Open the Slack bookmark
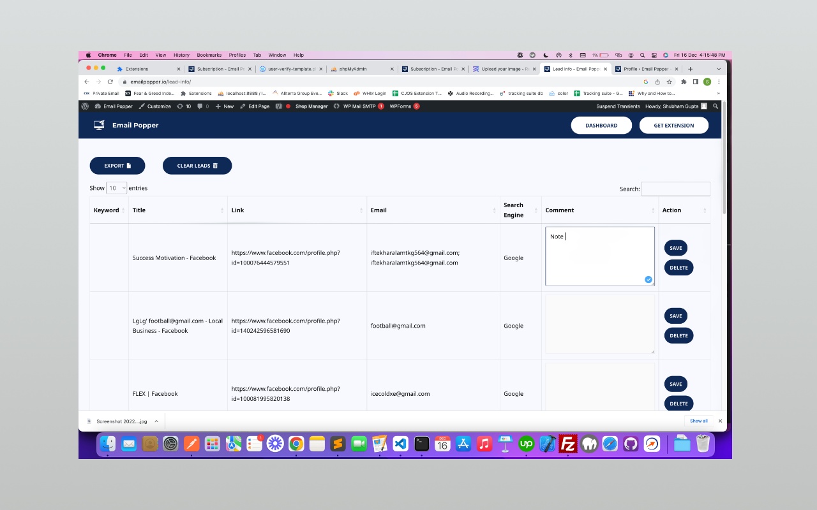817x510 pixels. click(x=338, y=93)
